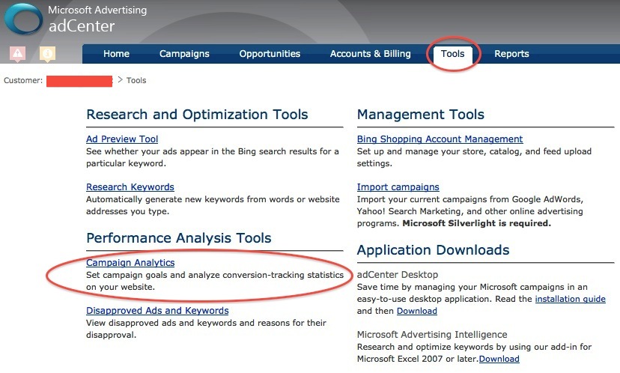The image size is (620, 373).
Task: Open Bing Shopping Account Management link
Action: pos(440,139)
